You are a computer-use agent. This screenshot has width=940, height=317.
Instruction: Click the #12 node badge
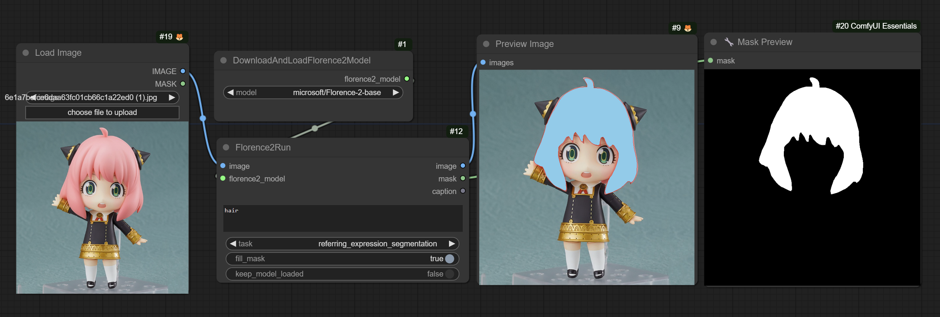(456, 131)
